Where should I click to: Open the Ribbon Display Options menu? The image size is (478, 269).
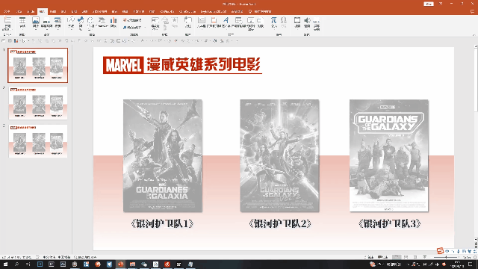pyautogui.click(x=441, y=4)
